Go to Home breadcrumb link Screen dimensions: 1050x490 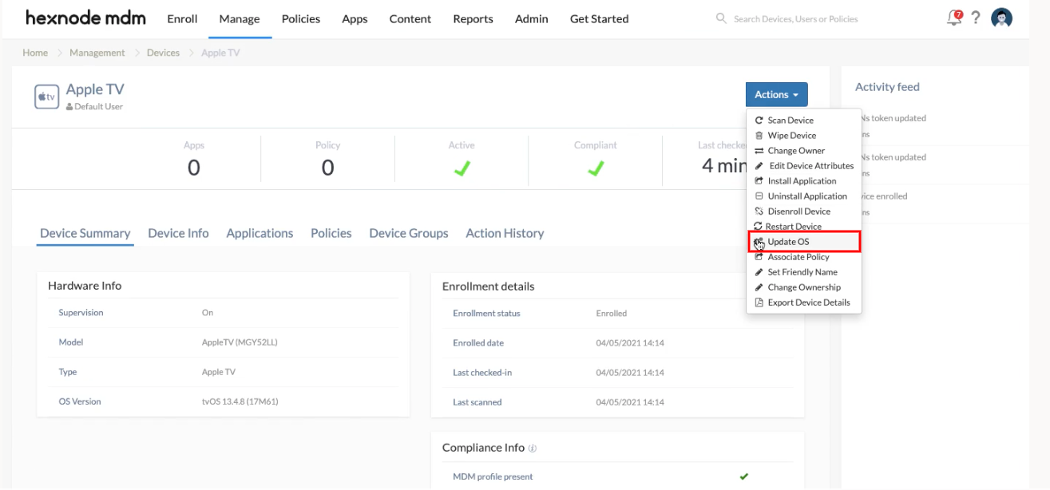point(35,53)
